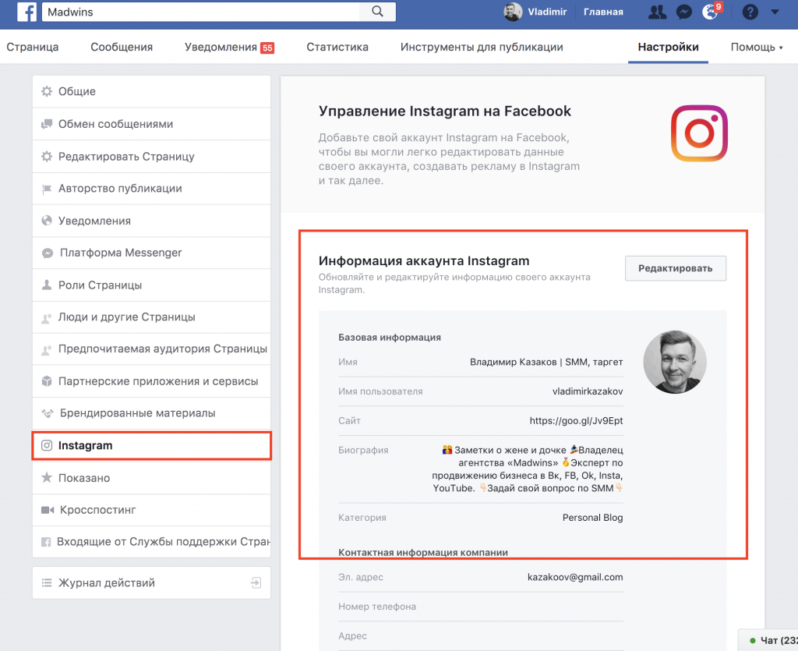Screen dimensions: 798x651
Task: Open Партнерские приложения и сервисы section
Action: (x=152, y=381)
